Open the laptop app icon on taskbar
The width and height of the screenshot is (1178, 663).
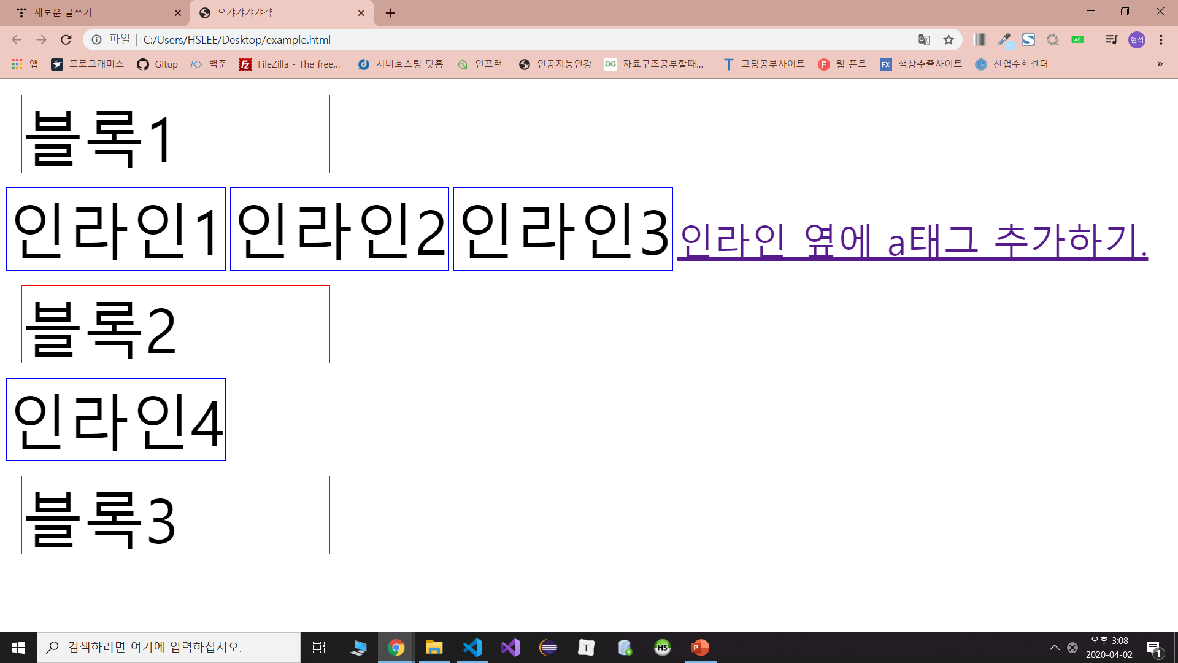[x=358, y=648]
